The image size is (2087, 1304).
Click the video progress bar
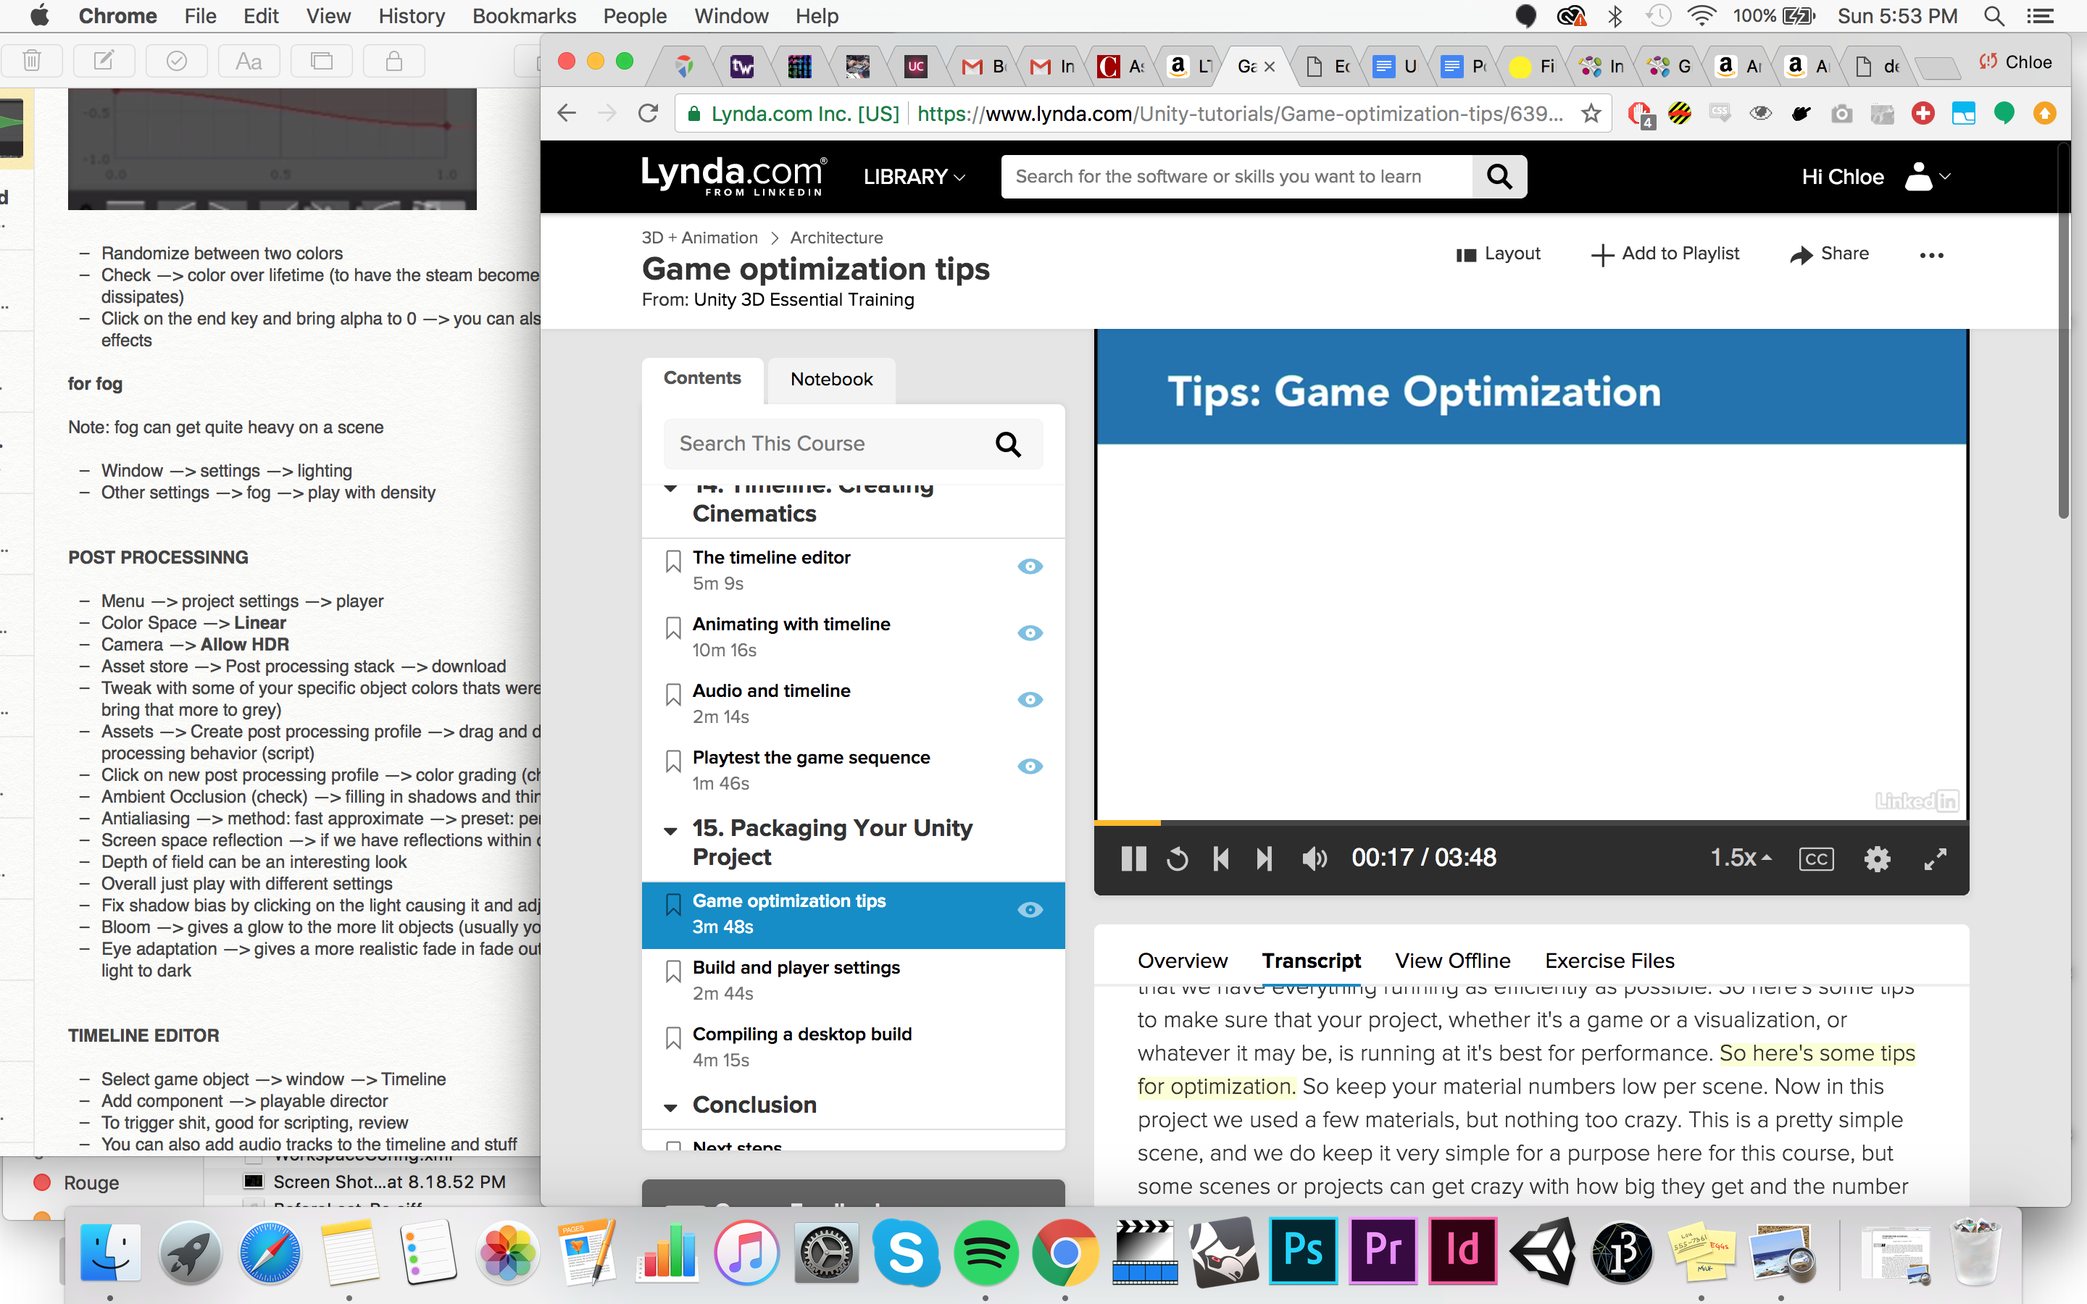(x=1532, y=823)
